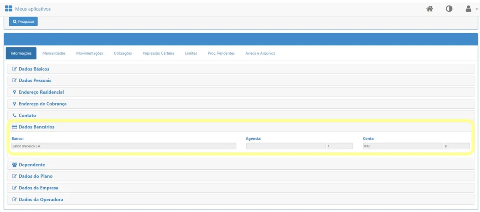Click the Dados do Plano edit icon
This screenshot has height=212, width=480.
coord(14,176)
